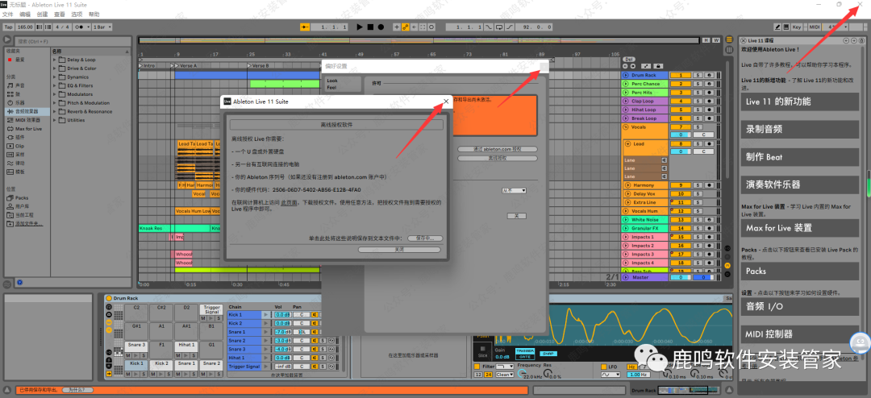The image size is (871, 398).
Task: Open the 1 Bar quantization dropdown
Action: [103, 27]
